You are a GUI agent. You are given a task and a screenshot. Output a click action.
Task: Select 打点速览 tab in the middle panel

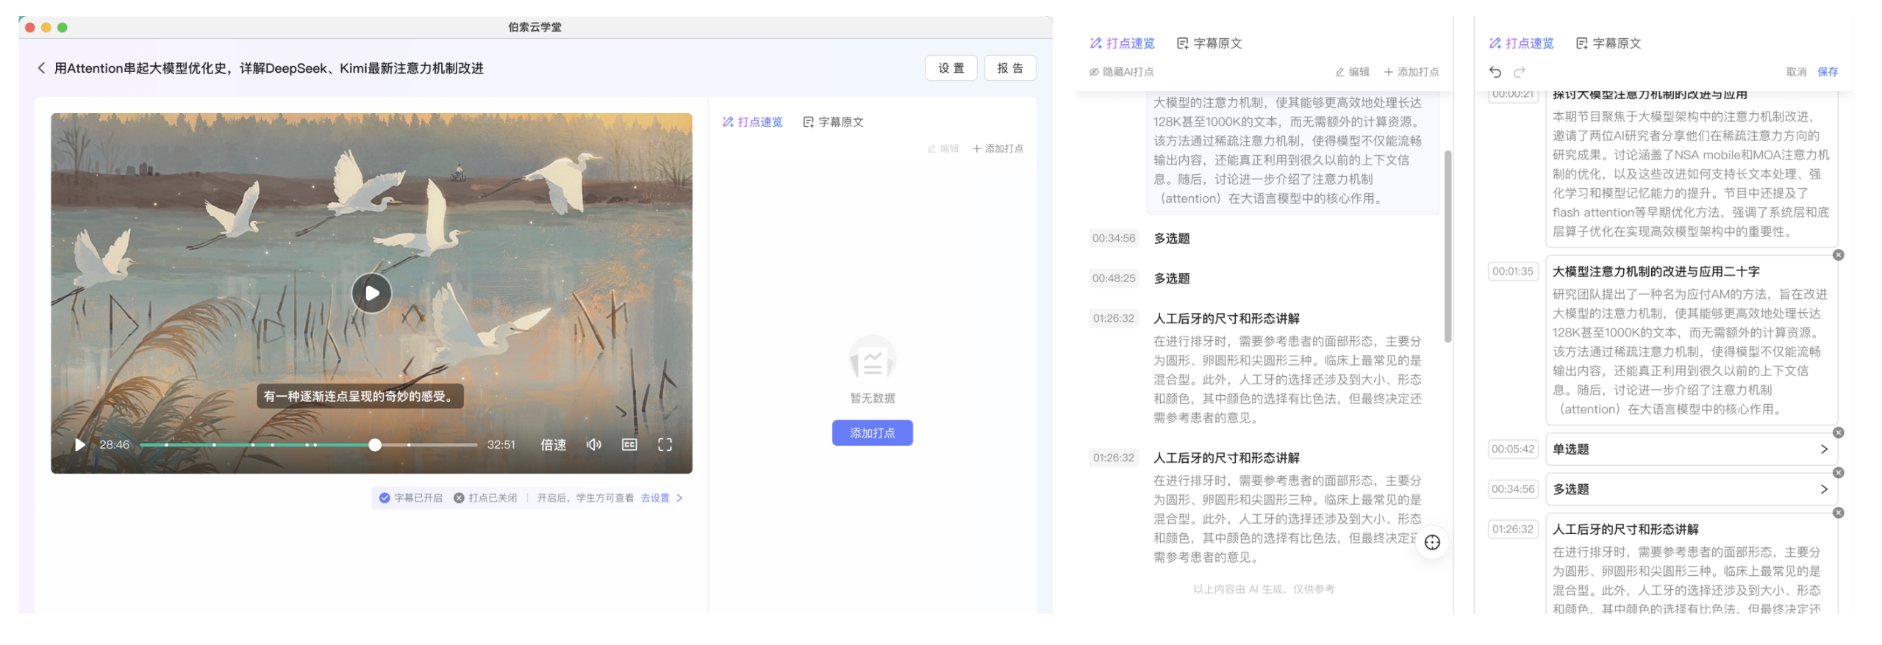(1122, 43)
